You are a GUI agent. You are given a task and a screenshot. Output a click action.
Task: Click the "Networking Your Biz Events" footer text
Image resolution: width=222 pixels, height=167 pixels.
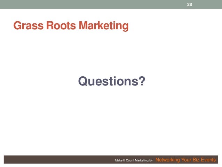[185, 160]
